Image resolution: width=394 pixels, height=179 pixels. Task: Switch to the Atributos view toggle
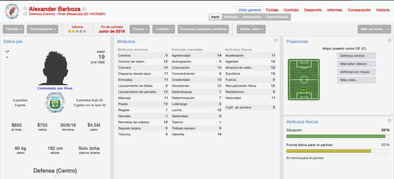(231, 17)
